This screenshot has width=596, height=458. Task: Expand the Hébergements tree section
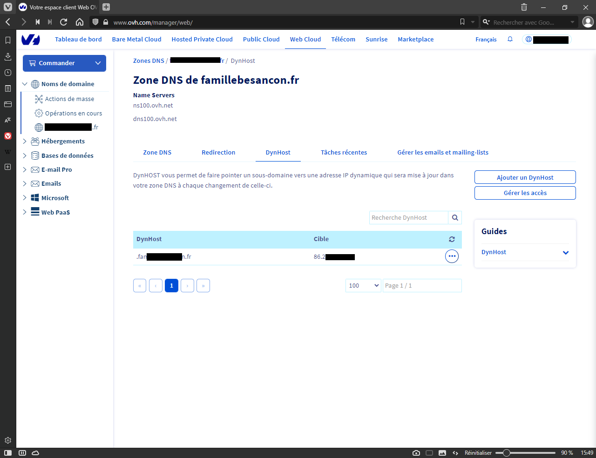[25, 141]
